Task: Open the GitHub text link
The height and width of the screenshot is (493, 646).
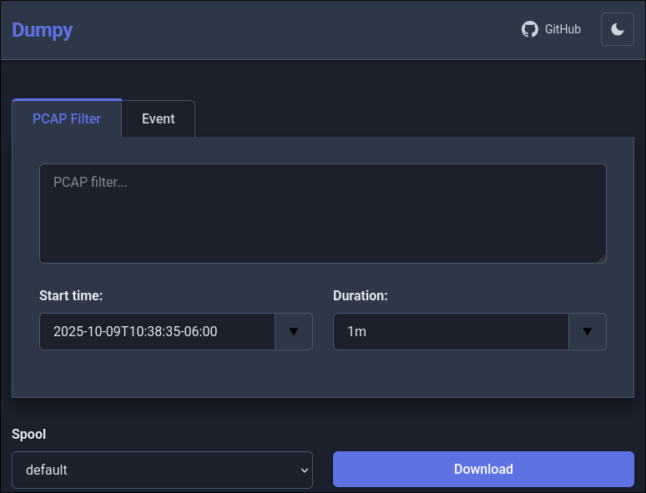Action: 563,29
